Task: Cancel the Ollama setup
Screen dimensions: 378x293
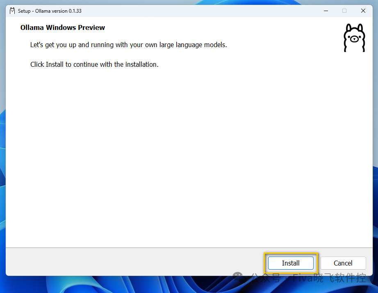Action: point(343,263)
